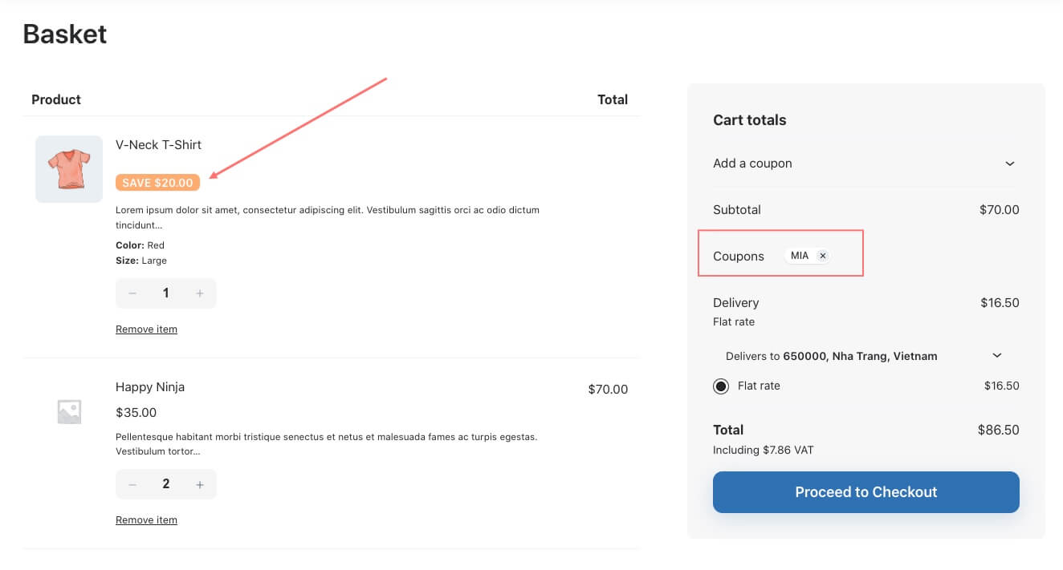This screenshot has width=1063, height=570.
Task: Remove the Happy Ninja item
Action: (146, 520)
